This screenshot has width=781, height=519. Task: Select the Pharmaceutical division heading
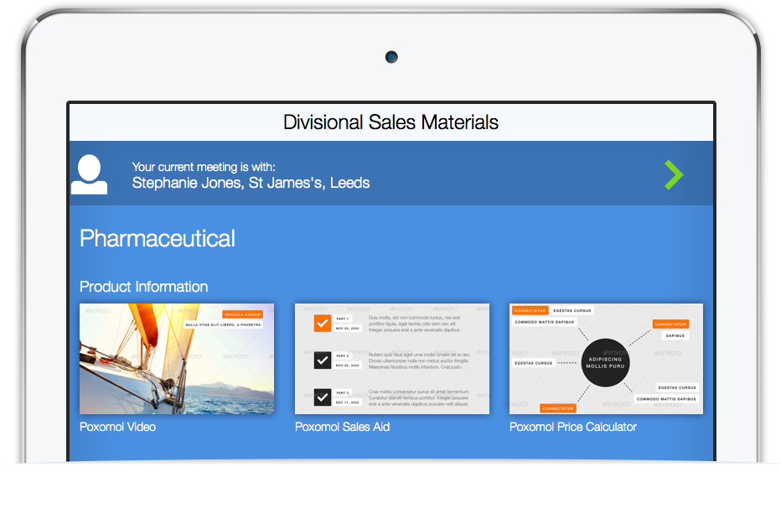pyautogui.click(x=158, y=238)
